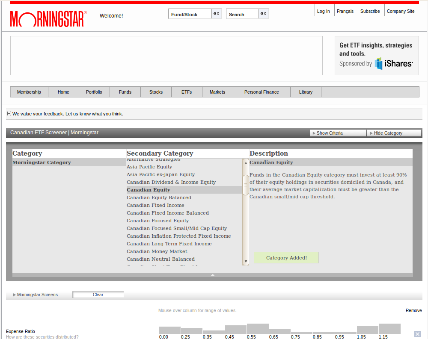
Task: Switch site language to Français
Action: pos(345,11)
